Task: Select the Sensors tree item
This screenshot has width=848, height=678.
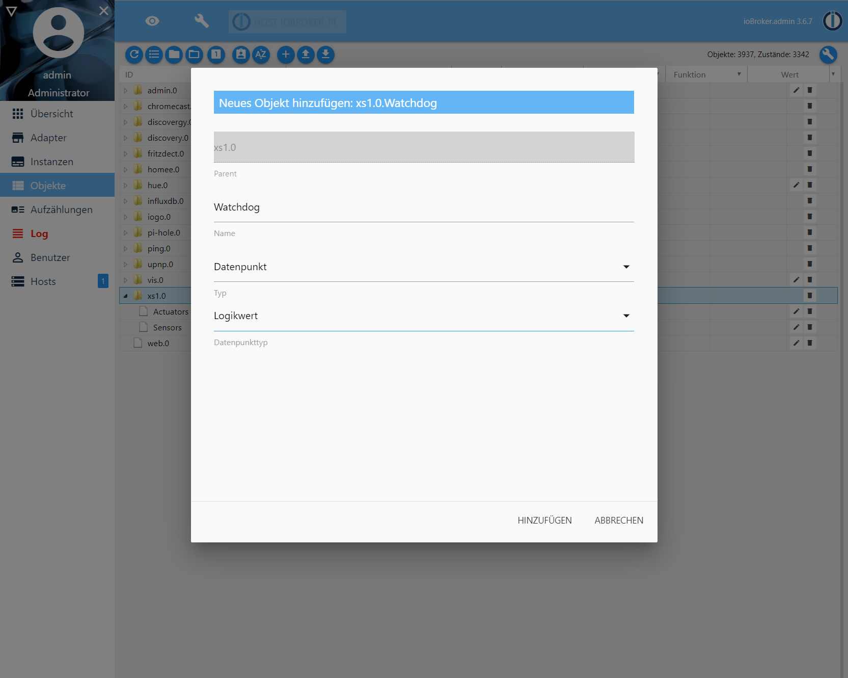Action: (x=167, y=327)
